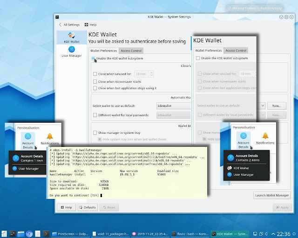Open the disabled kdewallet local passwords combo box
Image resolution: width=298 pixels, height=238 pixels.
174,115
